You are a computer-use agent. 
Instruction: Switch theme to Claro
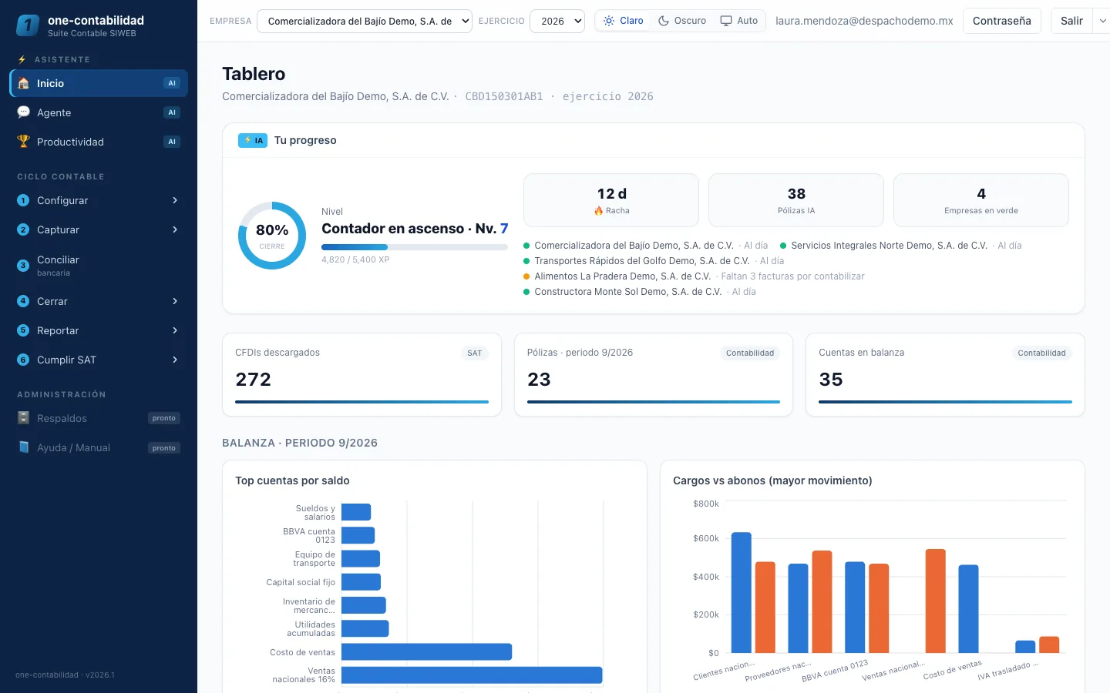pos(624,21)
